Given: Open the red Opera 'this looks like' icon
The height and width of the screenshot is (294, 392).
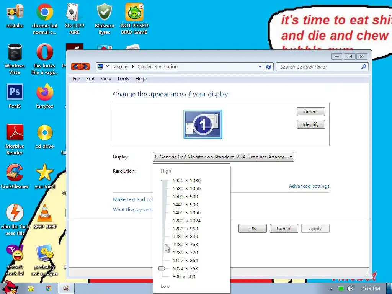Looking at the screenshot, I should pyautogui.click(x=44, y=59).
